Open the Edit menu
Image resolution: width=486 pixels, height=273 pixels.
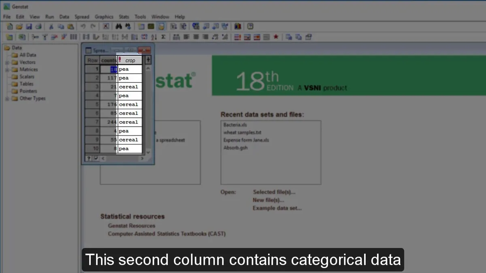[x=20, y=17]
